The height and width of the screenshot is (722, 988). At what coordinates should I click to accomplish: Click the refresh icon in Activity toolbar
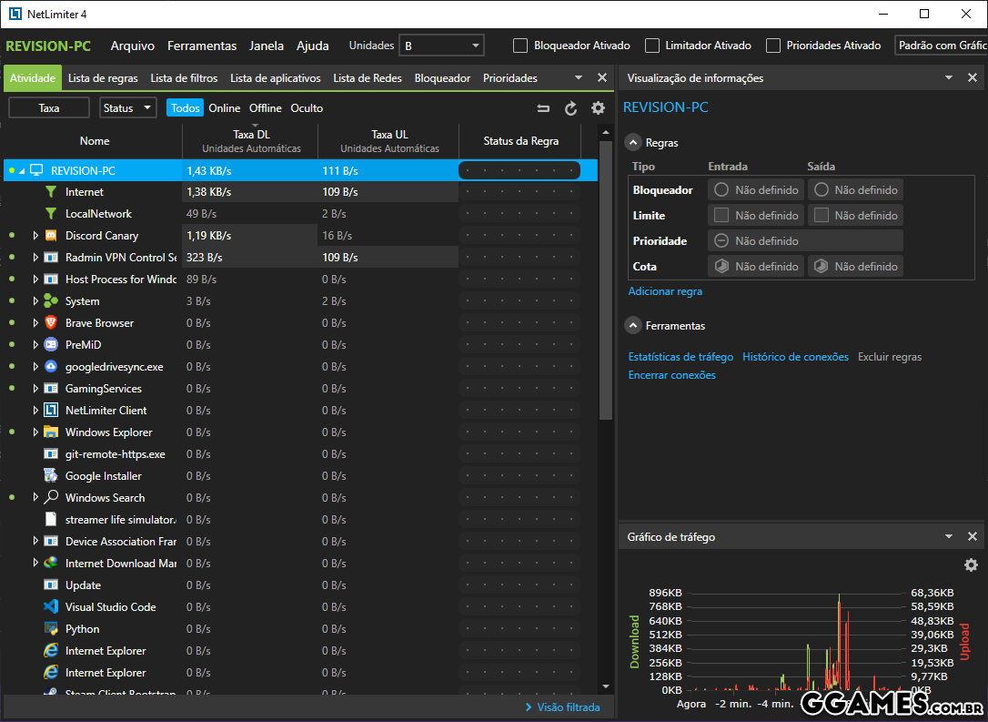(x=570, y=108)
